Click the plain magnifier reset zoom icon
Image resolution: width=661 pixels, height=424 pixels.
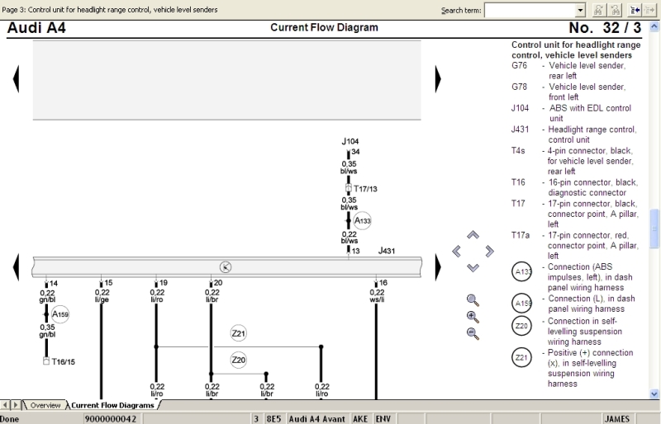[473, 300]
